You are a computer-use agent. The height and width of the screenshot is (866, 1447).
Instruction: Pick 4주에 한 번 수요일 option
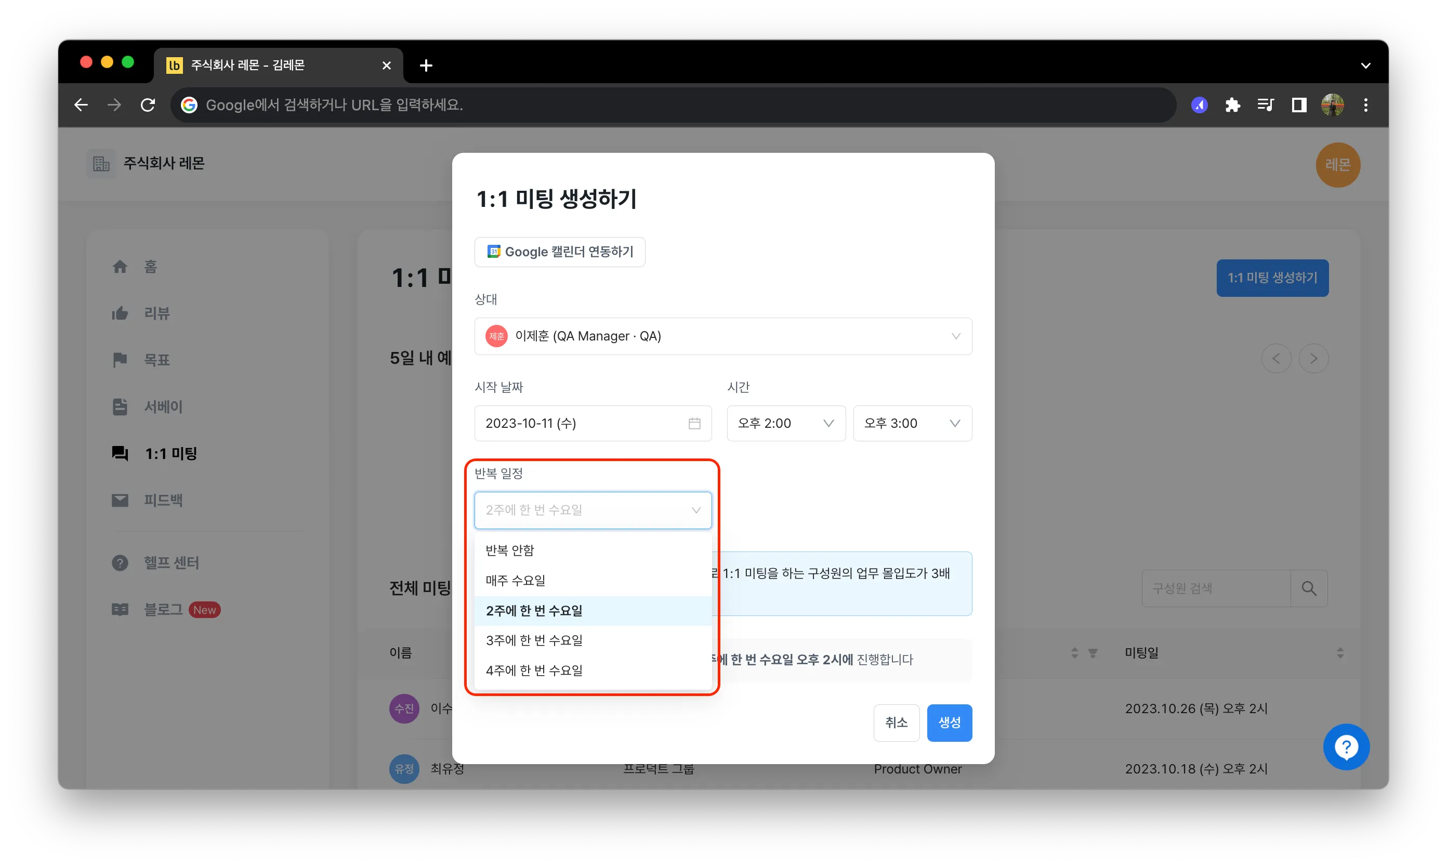[x=593, y=671]
